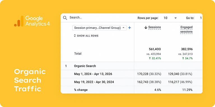This screenshot has width=215, height=107.
Task: Click the sort arrow next to Sessions
Action: pyautogui.click(x=146, y=27)
